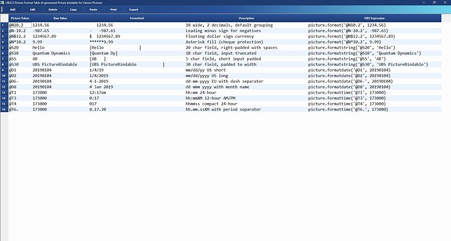The image size is (451, 241).
Task: Click expression picture.format('@N10.2', 1234.56)
Action: click(347, 25)
